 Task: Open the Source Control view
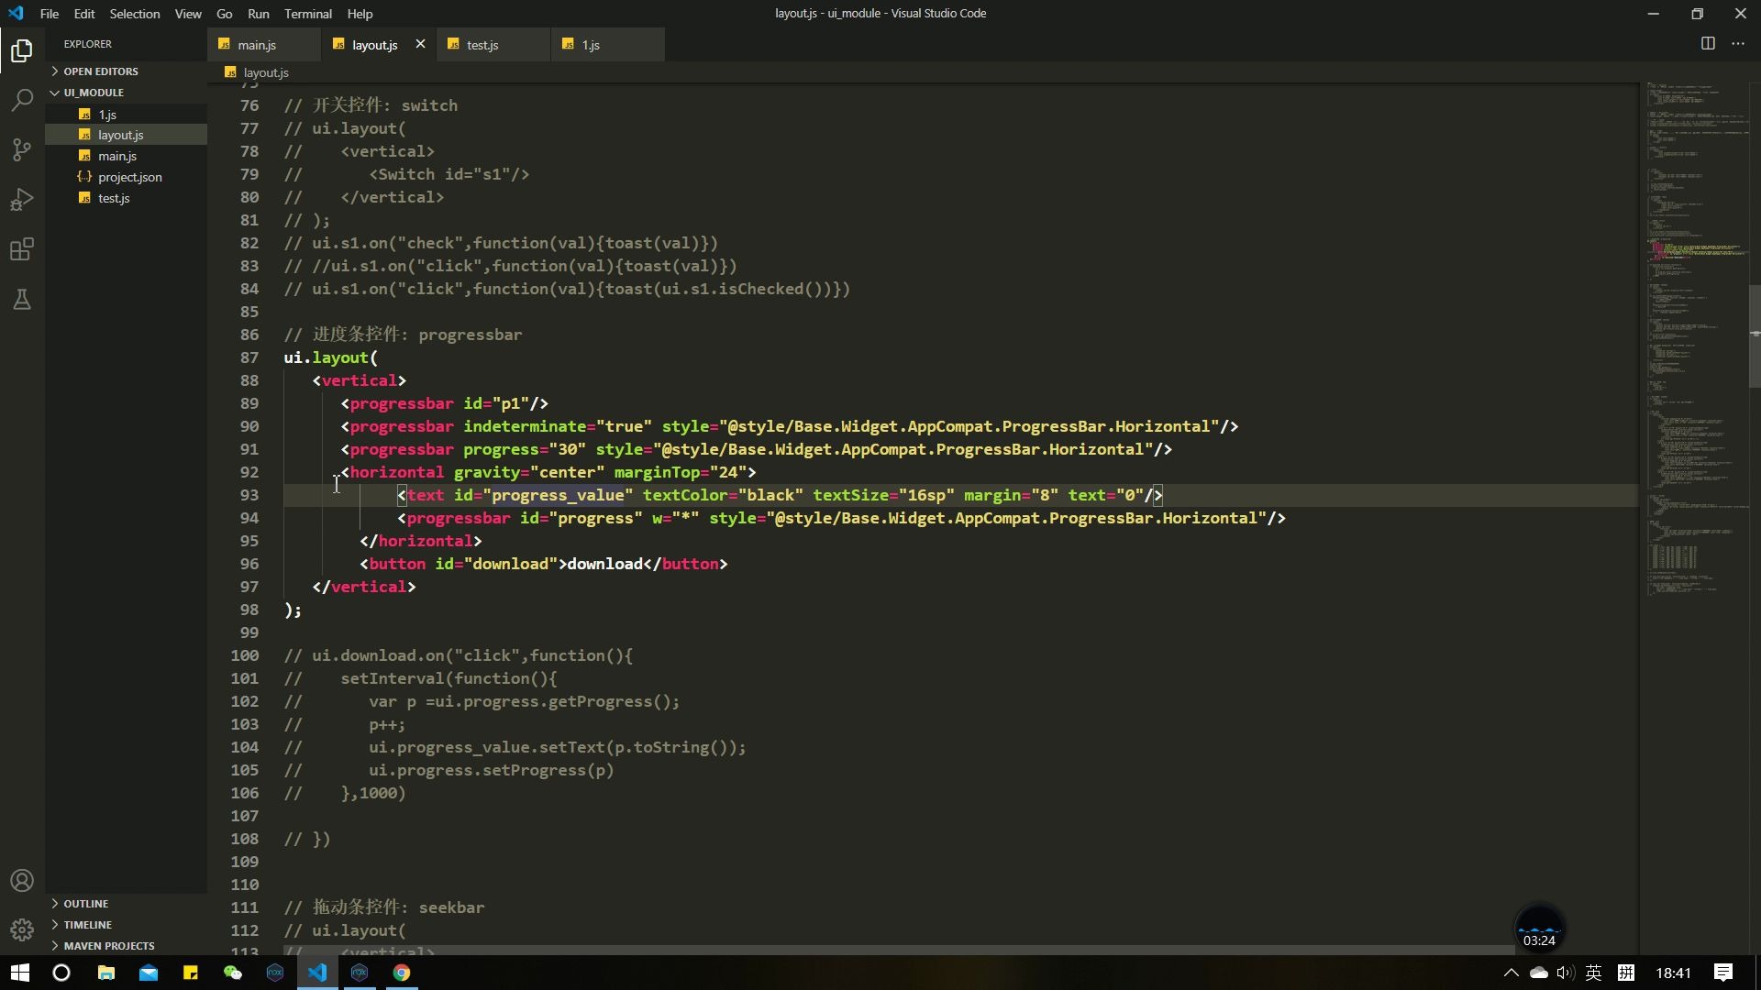22,149
